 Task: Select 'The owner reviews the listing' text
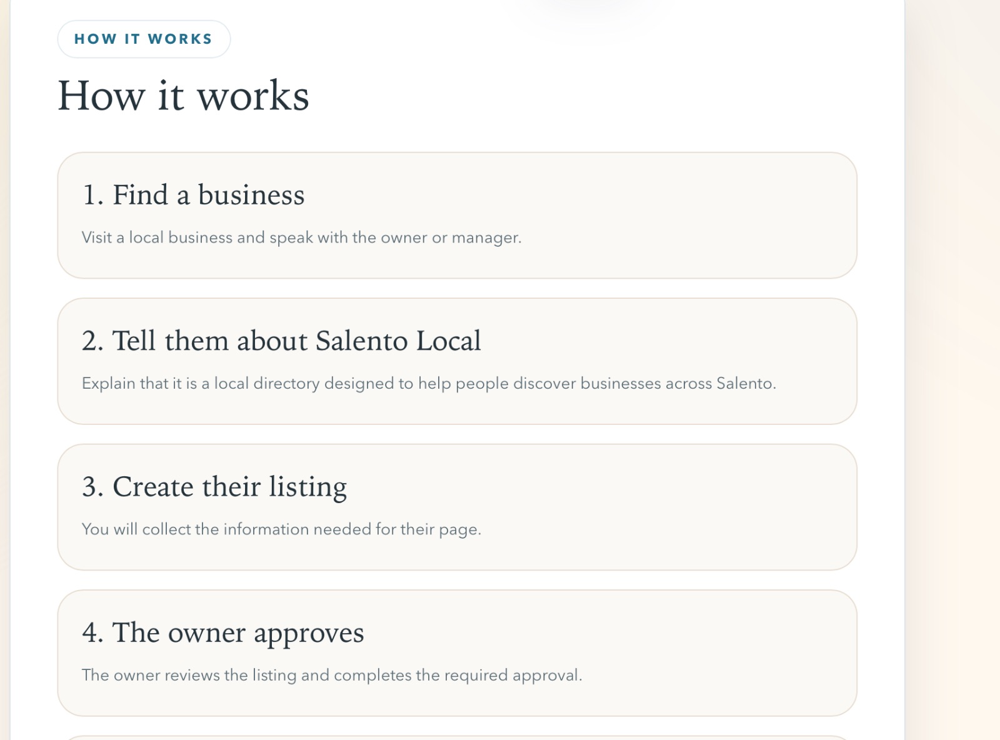tap(189, 675)
